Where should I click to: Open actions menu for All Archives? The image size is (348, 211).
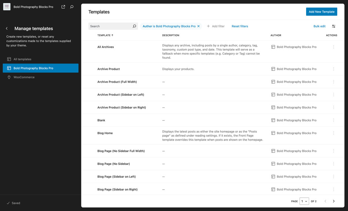[334, 47]
